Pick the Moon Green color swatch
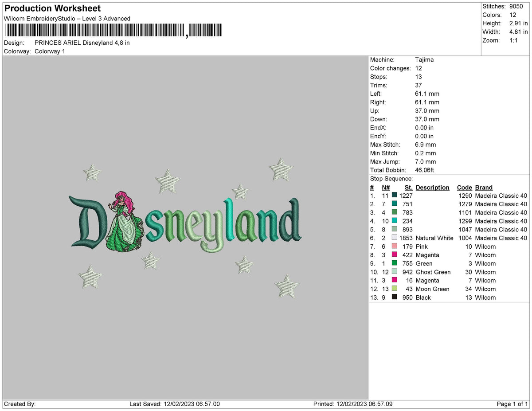 pyautogui.click(x=395, y=289)
